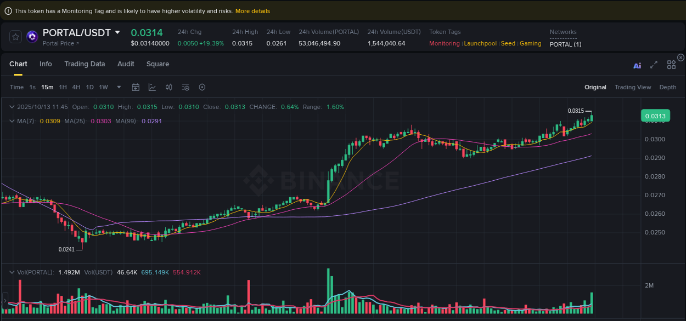Open the Audit tab
This screenshot has height=321, width=686.
[x=126, y=64]
